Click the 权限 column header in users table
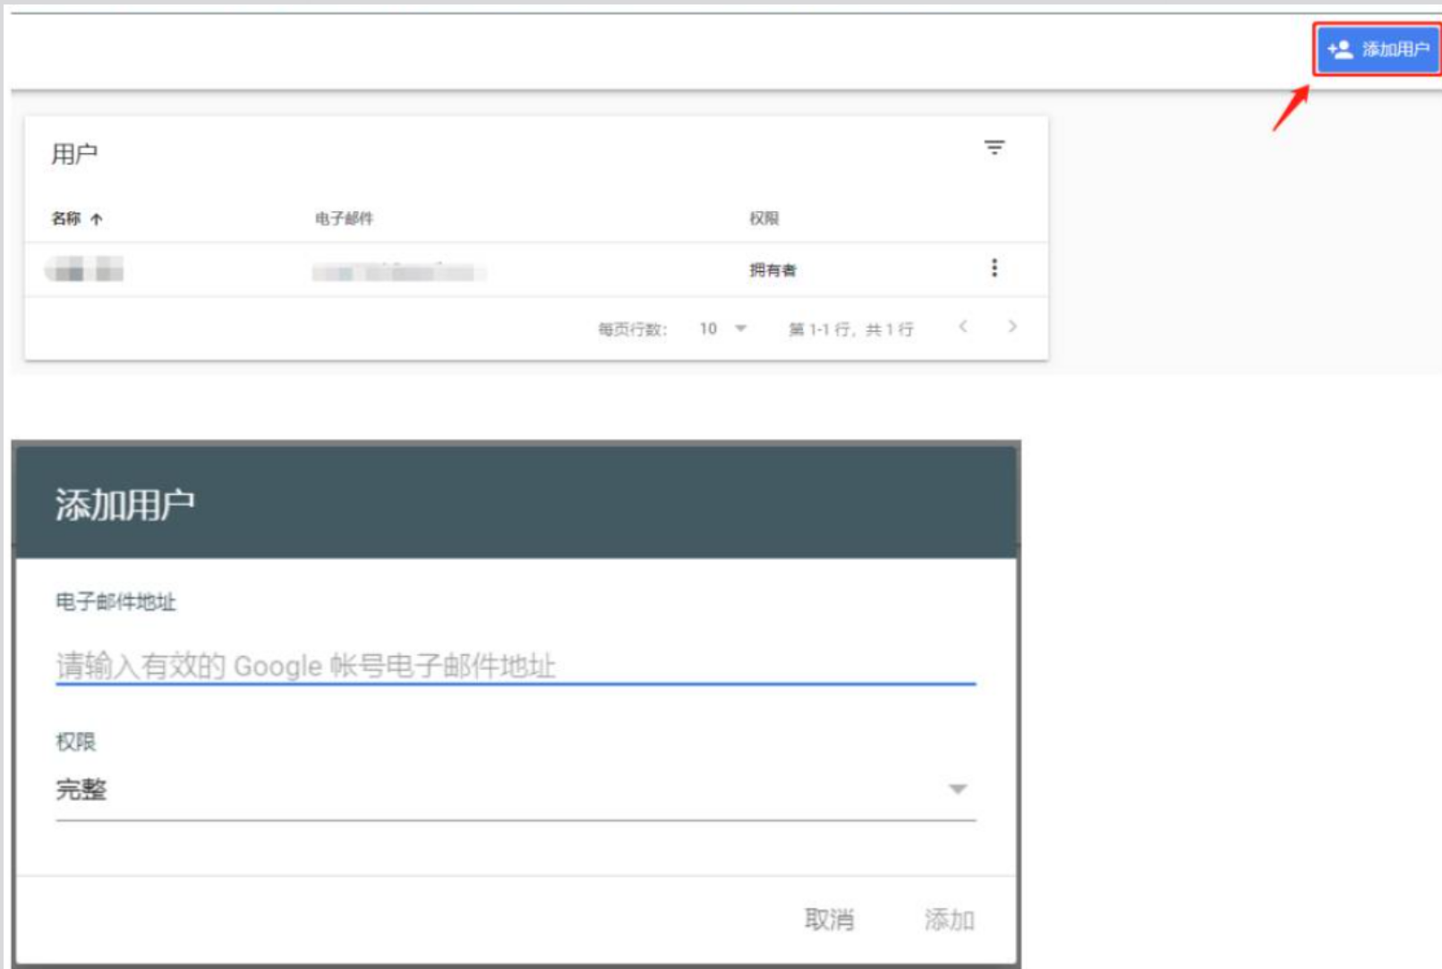 pos(764,218)
